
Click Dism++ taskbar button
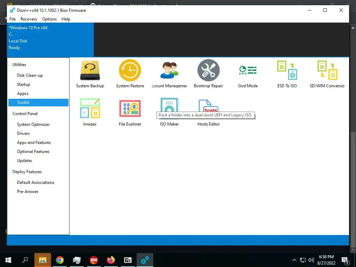(145, 260)
